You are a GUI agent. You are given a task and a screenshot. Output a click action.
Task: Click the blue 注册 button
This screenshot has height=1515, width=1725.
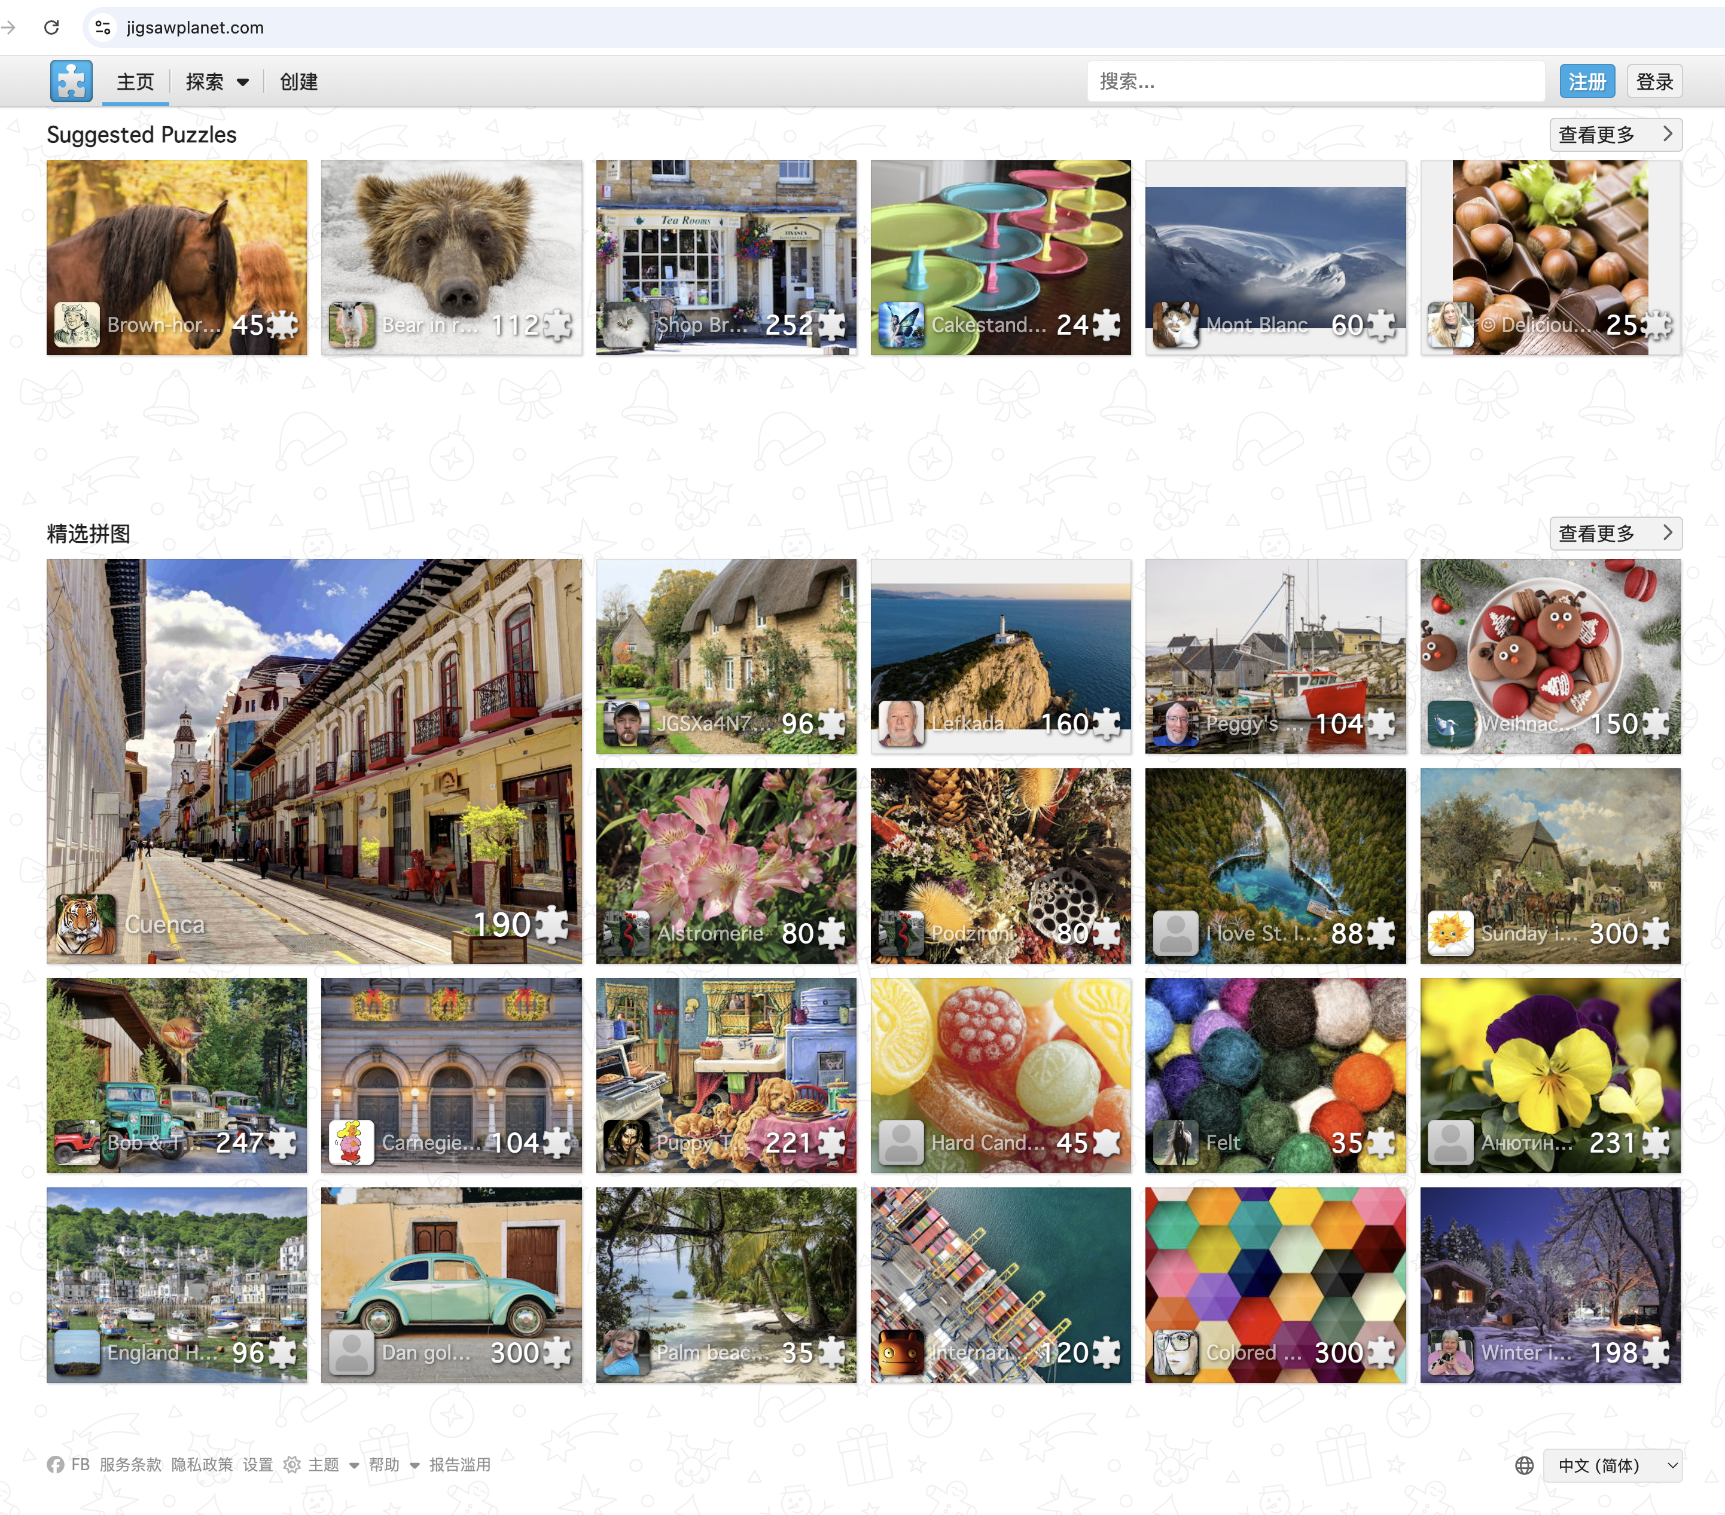click(x=1587, y=82)
